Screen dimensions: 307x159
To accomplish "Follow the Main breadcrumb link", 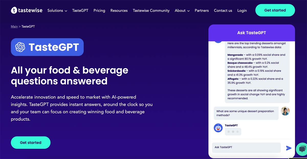I will point(14,26).
